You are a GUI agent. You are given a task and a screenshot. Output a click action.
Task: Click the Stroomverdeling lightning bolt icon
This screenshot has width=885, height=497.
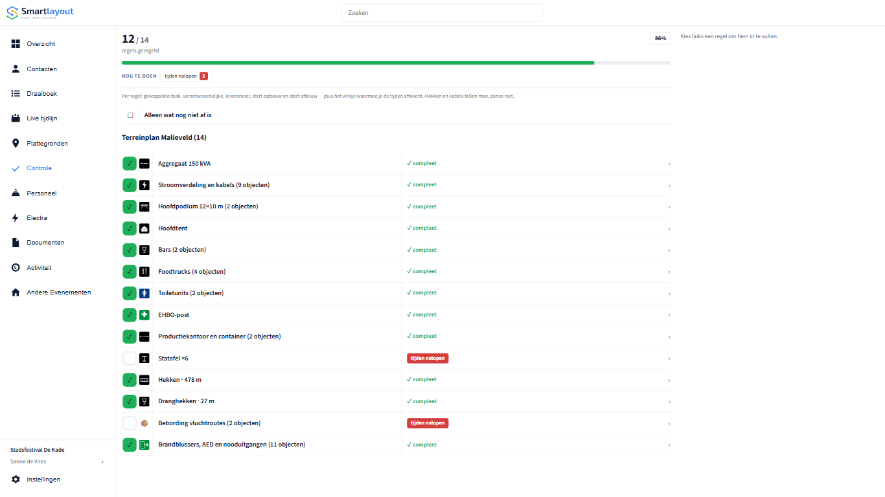click(x=144, y=185)
